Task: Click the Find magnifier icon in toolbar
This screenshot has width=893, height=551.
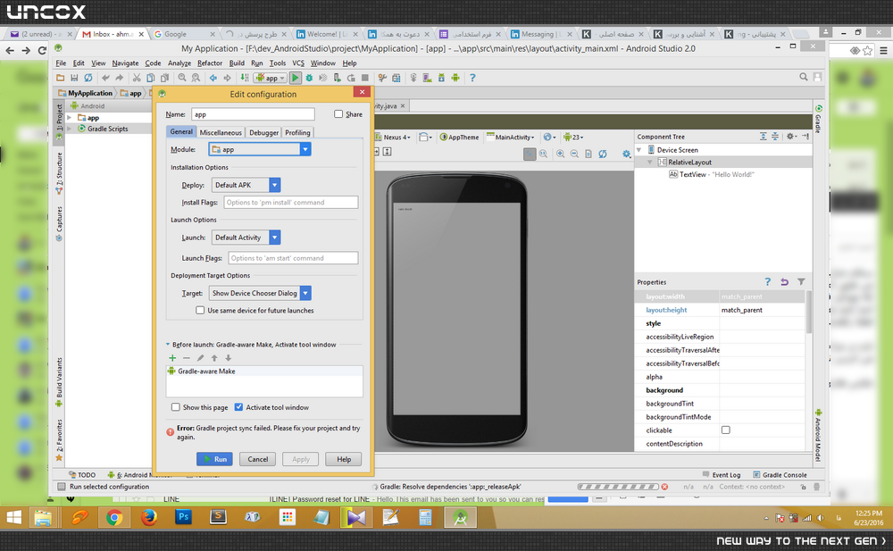Action: (x=182, y=78)
